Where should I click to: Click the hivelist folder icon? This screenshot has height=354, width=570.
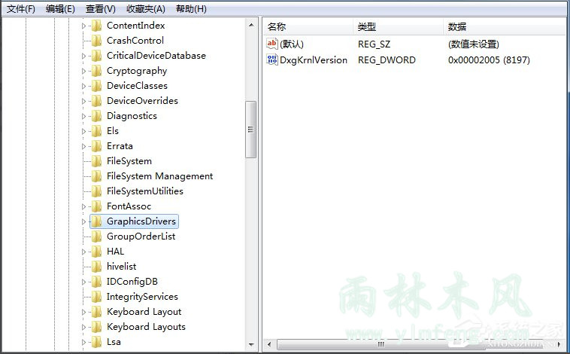coord(96,267)
